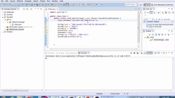Select Main.java in Package Explorer
This screenshot has width=175, height=98.
(x=18, y=24)
